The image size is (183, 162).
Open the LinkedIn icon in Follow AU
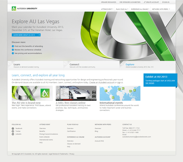click(x=13, y=134)
